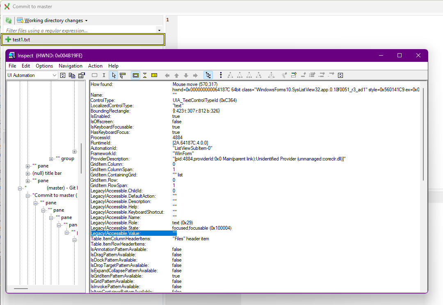Open Working directory changes dropdown

click(52, 20)
